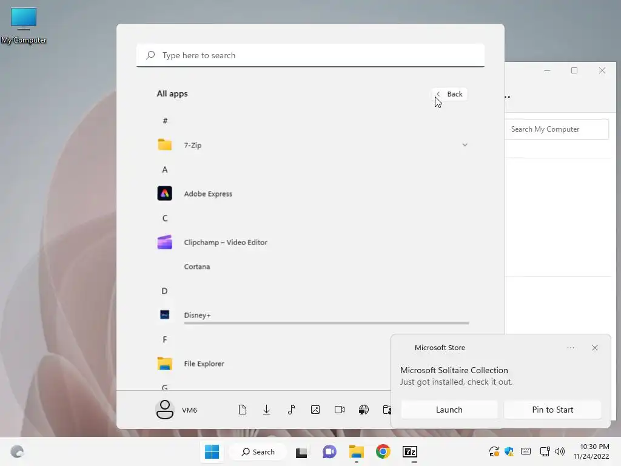The width and height of the screenshot is (621, 466).
Task: Open Documents folder from Start footer
Action: (243, 410)
